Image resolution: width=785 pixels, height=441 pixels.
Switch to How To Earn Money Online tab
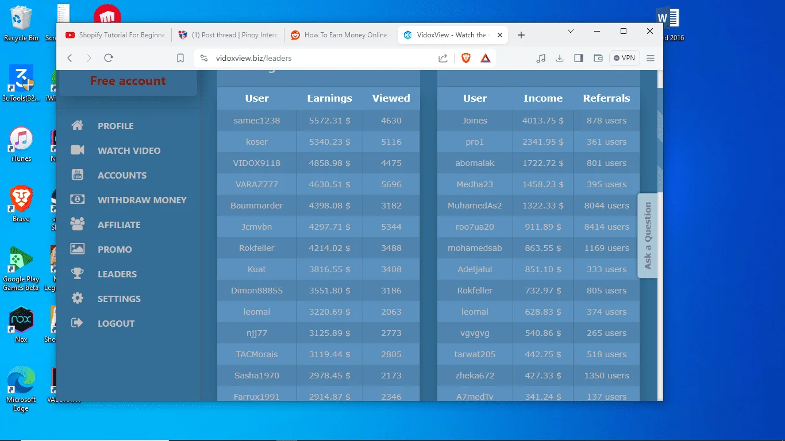coord(340,35)
